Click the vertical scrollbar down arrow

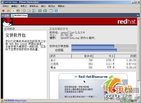click(138, 97)
